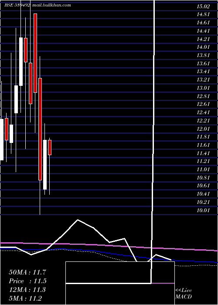
Task: Click the mail.bullkhan.com watermark text
Action: click(x=52, y=5)
